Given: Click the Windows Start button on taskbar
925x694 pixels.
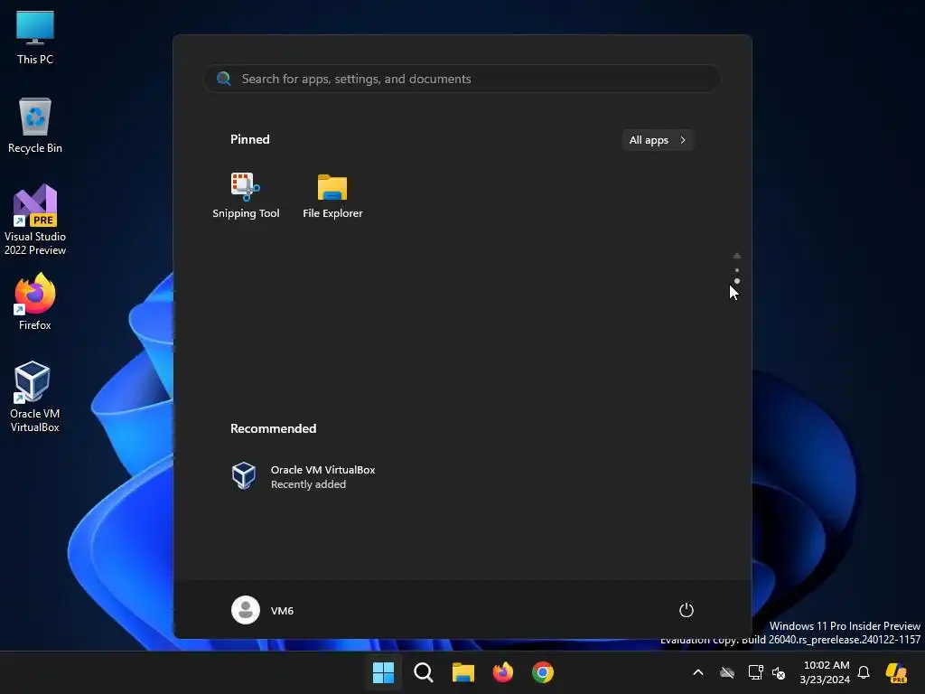Looking at the screenshot, I should click(383, 672).
